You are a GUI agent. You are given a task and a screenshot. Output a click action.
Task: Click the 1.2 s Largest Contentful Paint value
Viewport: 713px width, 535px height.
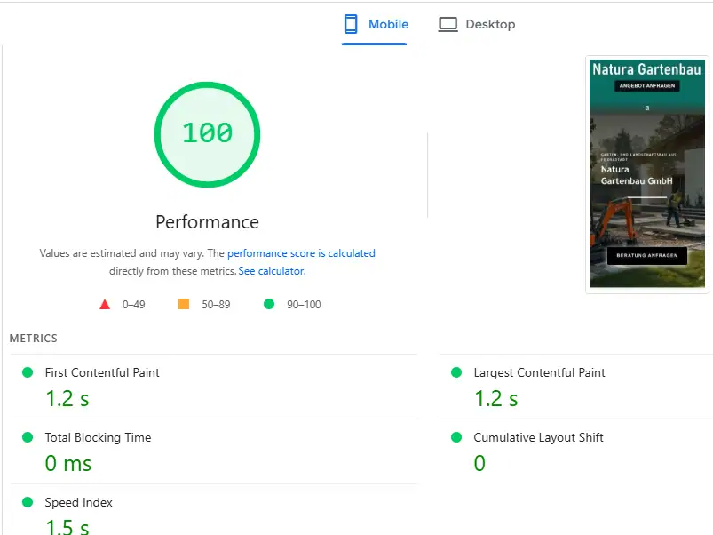[496, 399]
